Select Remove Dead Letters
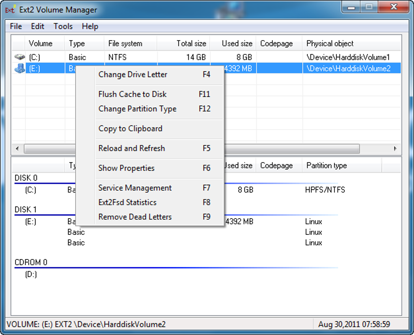This screenshot has width=414, height=335. [x=154, y=217]
